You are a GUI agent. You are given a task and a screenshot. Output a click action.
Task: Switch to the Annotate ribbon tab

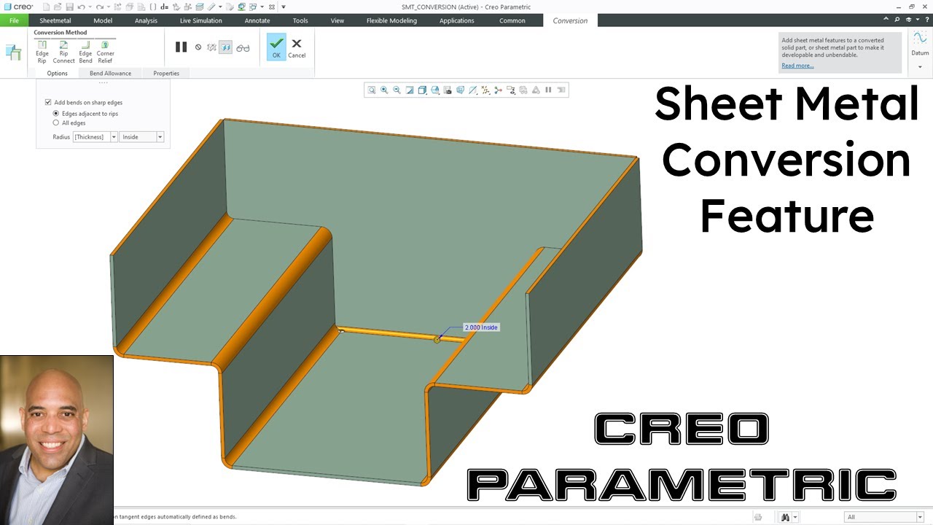click(x=257, y=20)
